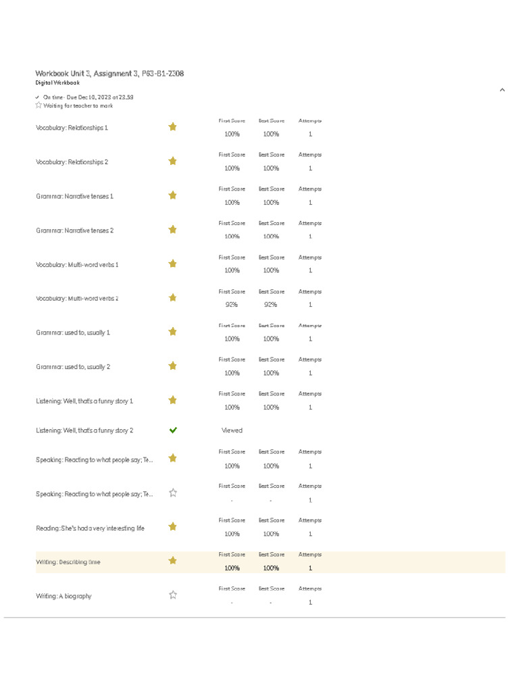This screenshot has width=519, height=692.
Task: Click the Workbook Unit 3, Assignment 3 title
Action: 109,73
